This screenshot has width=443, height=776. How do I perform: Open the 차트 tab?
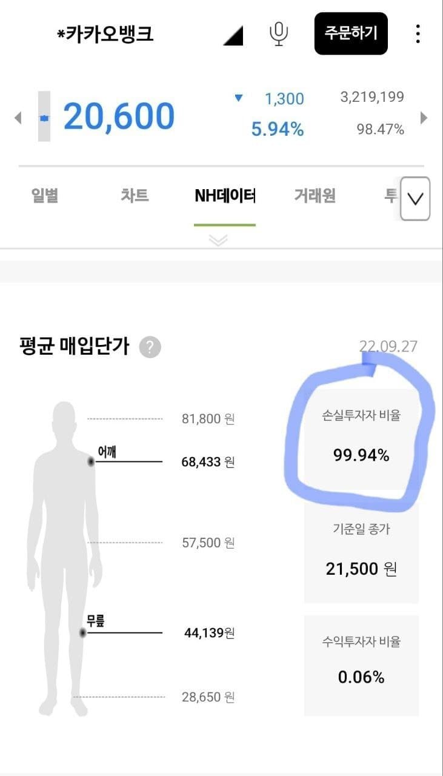pos(134,196)
